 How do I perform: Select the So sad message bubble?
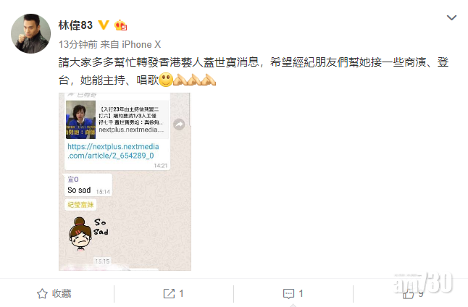(x=88, y=185)
